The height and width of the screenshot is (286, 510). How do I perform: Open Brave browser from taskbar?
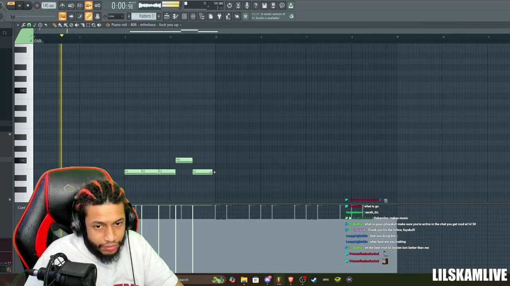pos(291,280)
